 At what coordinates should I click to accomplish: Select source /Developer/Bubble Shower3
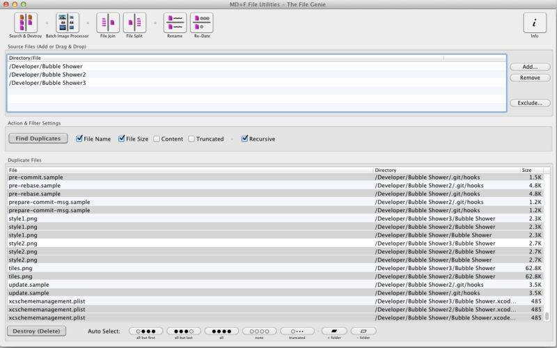click(256, 83)
